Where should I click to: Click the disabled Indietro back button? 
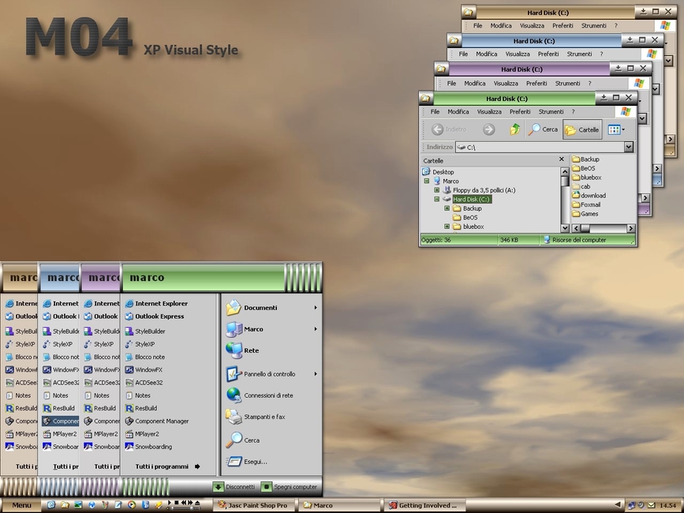(x=449, y=129)
